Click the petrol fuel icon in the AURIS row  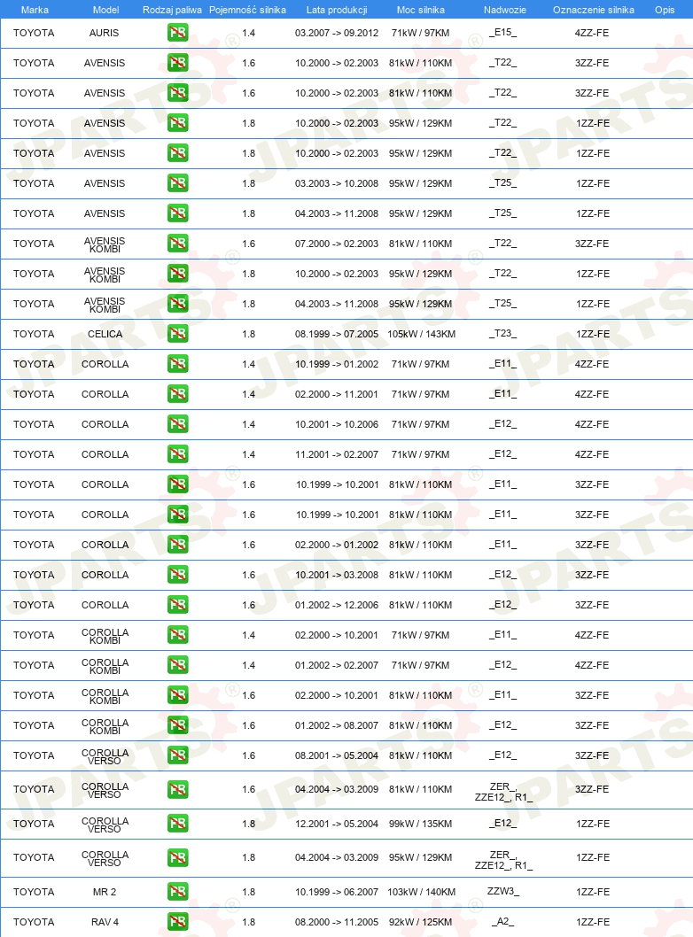177,32
